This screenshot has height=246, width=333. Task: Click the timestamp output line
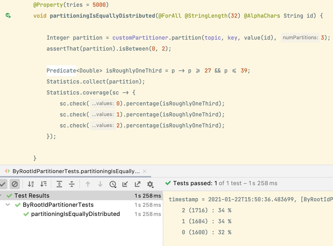tap(251, 199)
